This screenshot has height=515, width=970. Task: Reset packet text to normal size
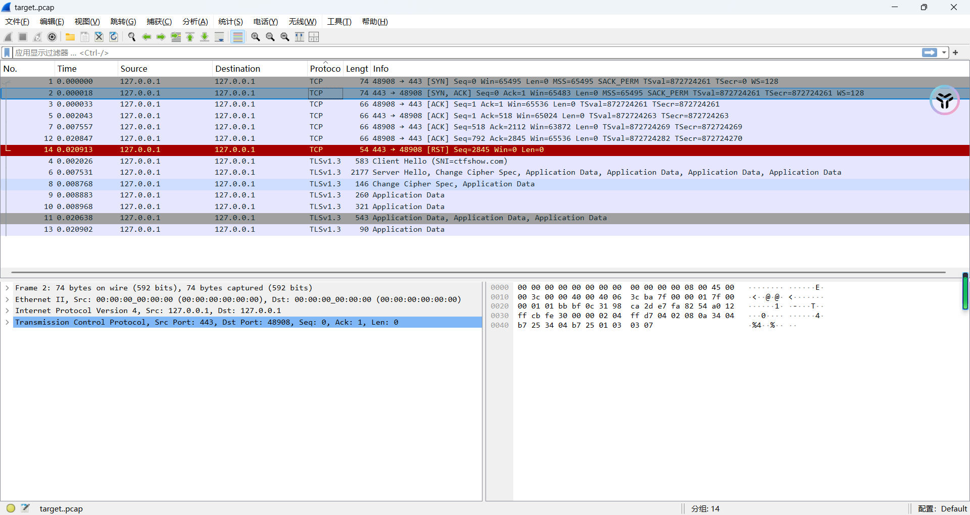click(285, 37)
